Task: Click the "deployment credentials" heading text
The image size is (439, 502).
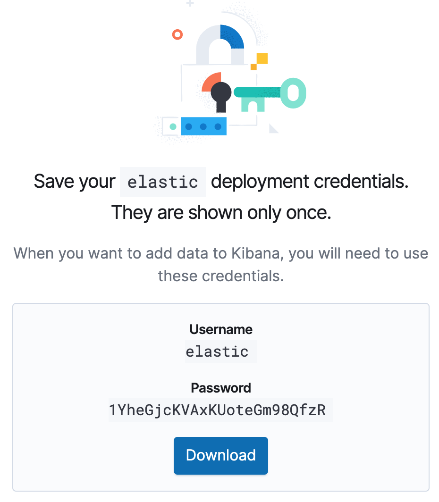Action: click(309, 182)
